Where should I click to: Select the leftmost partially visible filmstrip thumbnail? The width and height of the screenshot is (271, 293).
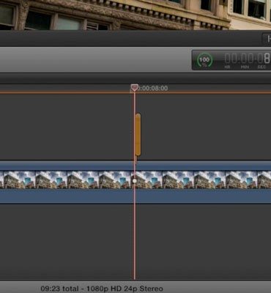(x=1, y=180)
